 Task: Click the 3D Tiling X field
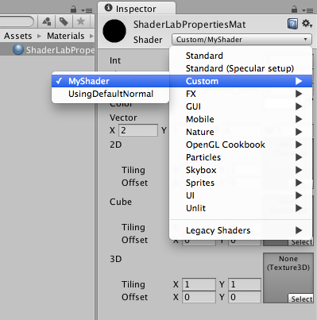199,284
